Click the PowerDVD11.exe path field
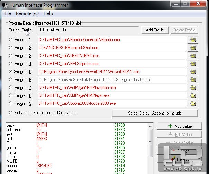The width and height of the screenshot is (209, 174). click(112, 72)
